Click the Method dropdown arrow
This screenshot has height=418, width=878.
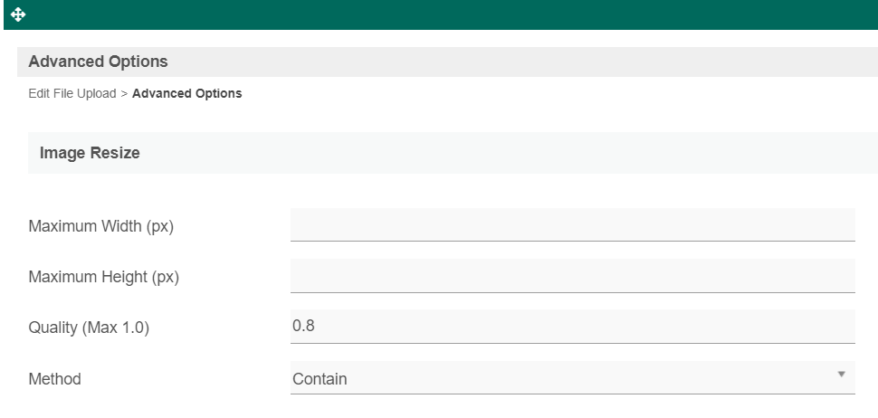[841, 375]
